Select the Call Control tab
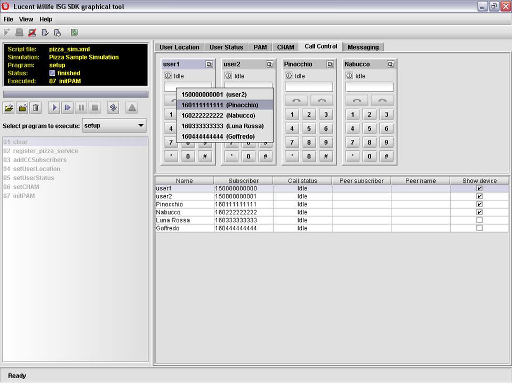The width and height of the screenshot is (512, 384). 321,46
